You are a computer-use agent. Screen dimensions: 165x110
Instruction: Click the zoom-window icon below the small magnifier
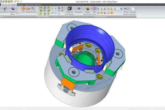tap(37, 13)
